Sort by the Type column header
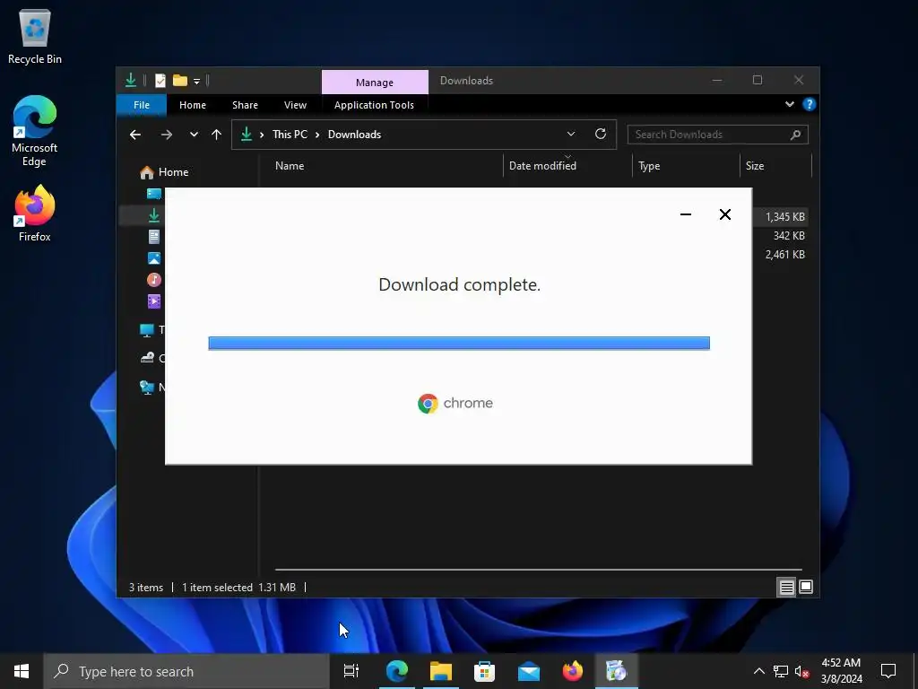The width and height of the screenshot is (918, 689). [x=686, y=166]
